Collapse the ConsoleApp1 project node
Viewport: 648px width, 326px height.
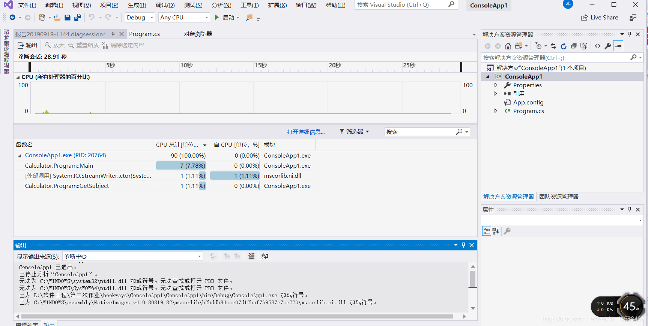[x=488, y=77]
